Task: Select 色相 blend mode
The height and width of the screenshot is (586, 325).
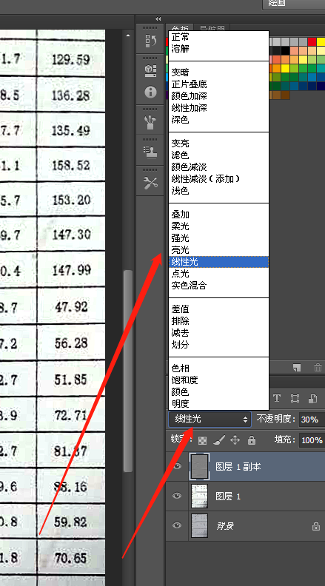Action: click(219, 368)
